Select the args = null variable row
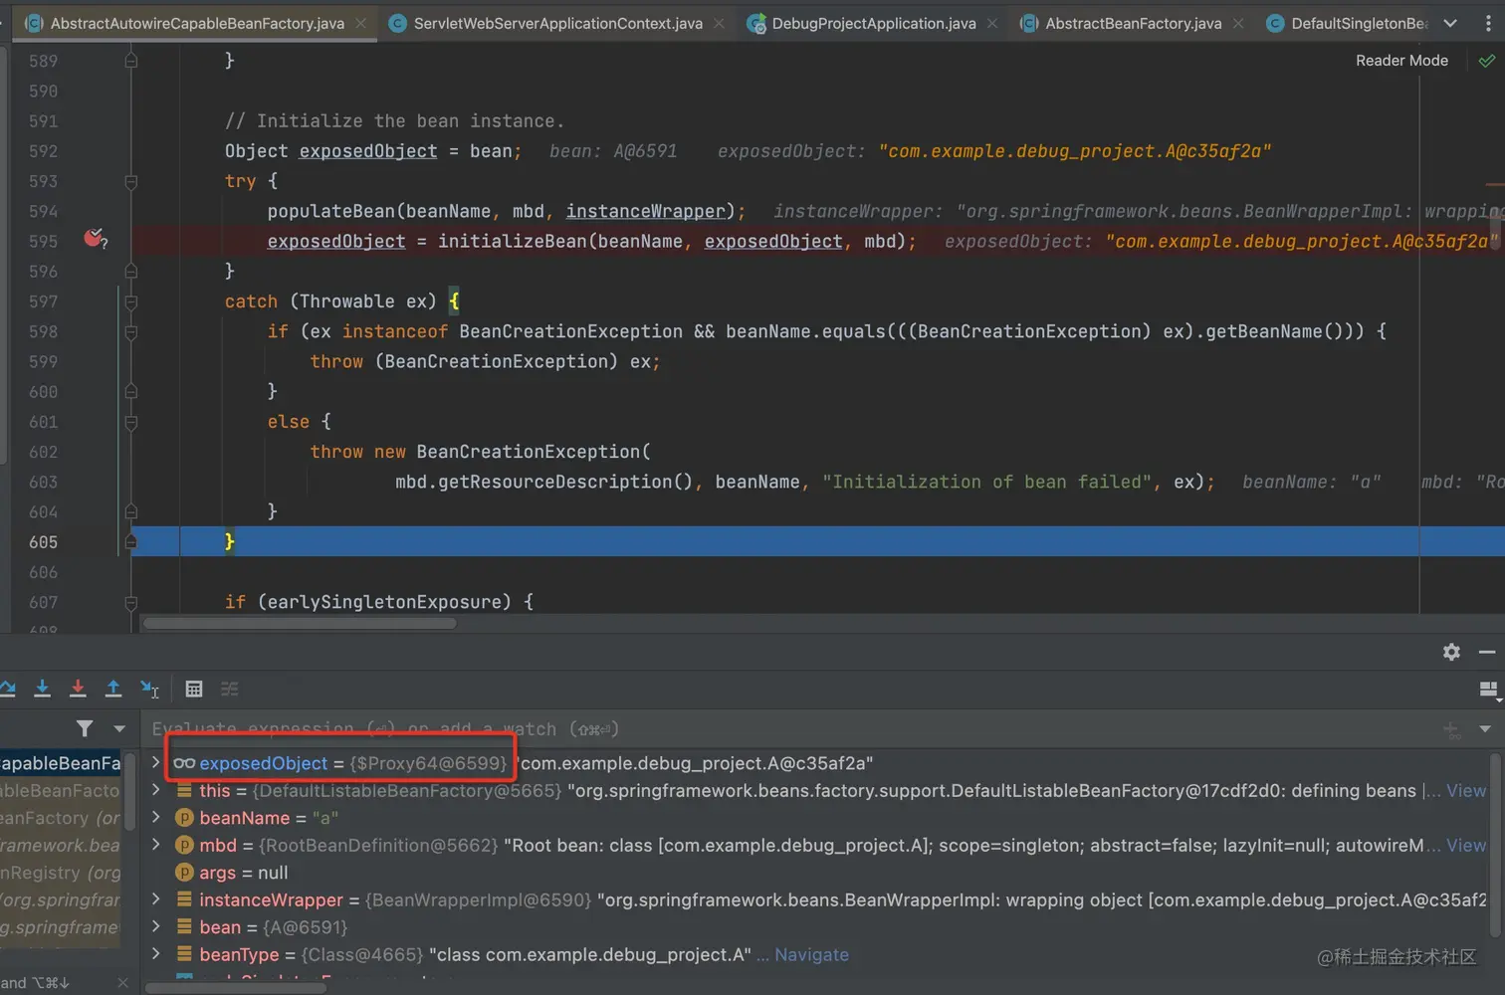Screen dimensions: 1505x995 coord(816,873)
